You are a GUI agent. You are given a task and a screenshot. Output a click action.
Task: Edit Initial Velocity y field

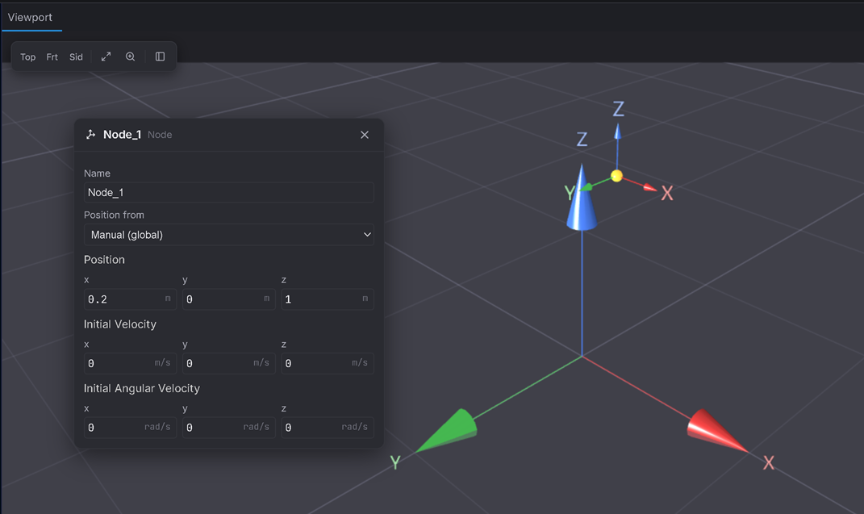228,363
